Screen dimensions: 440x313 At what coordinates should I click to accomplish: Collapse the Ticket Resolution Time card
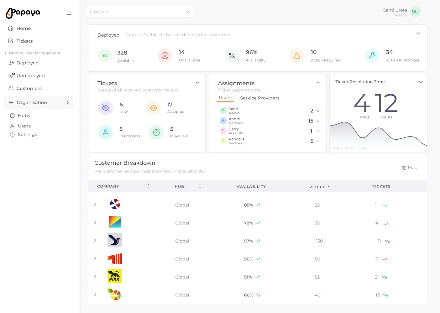(x=421, y=82)
